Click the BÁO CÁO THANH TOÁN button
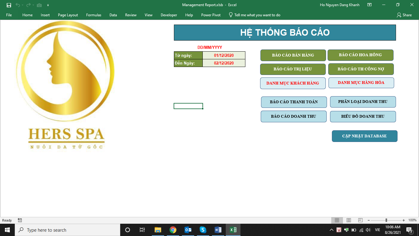Viewport: 419px width, 236px height. 294,102
